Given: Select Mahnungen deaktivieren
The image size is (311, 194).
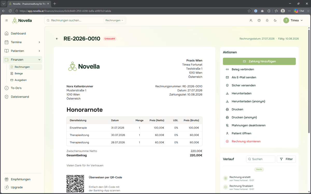Looking at the screenshot, I should coord(259,125).
